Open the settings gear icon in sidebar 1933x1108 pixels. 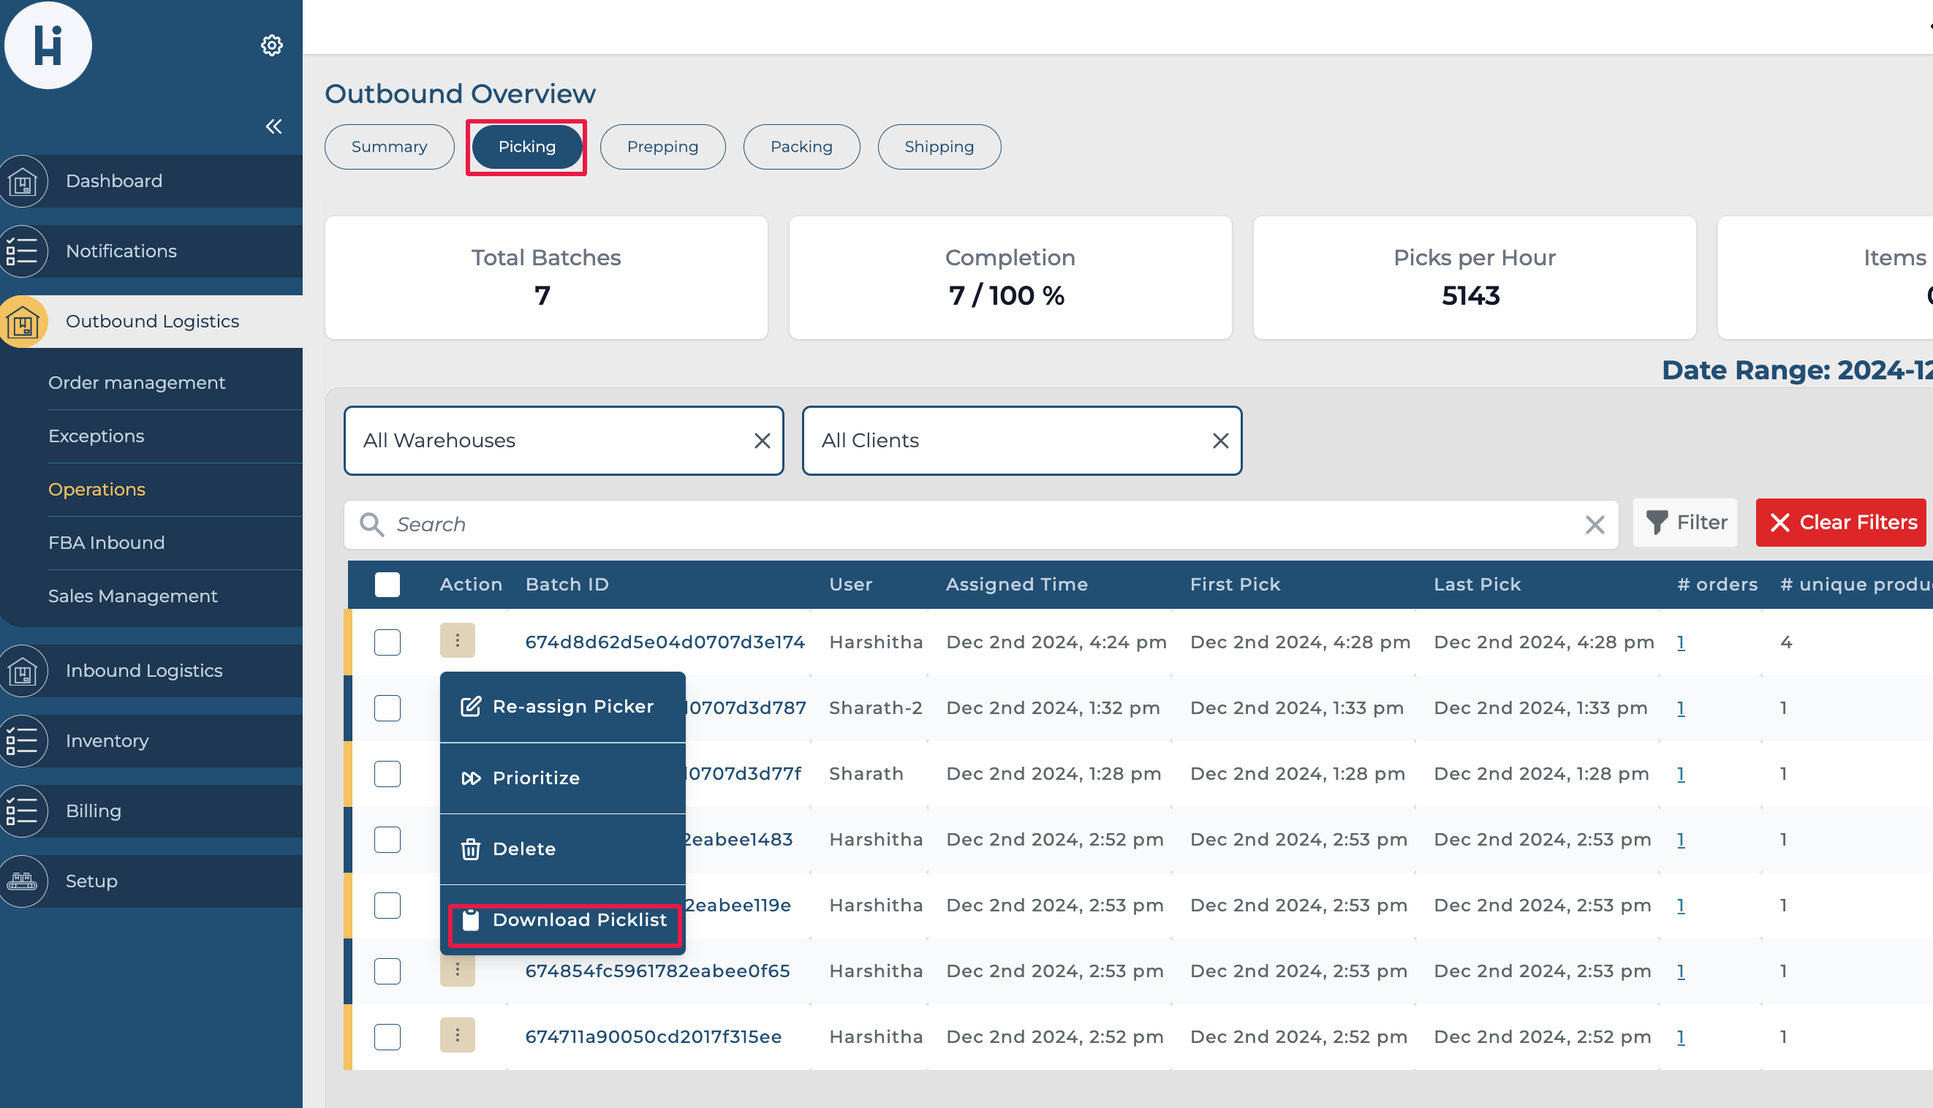click(x=272, y=45)
